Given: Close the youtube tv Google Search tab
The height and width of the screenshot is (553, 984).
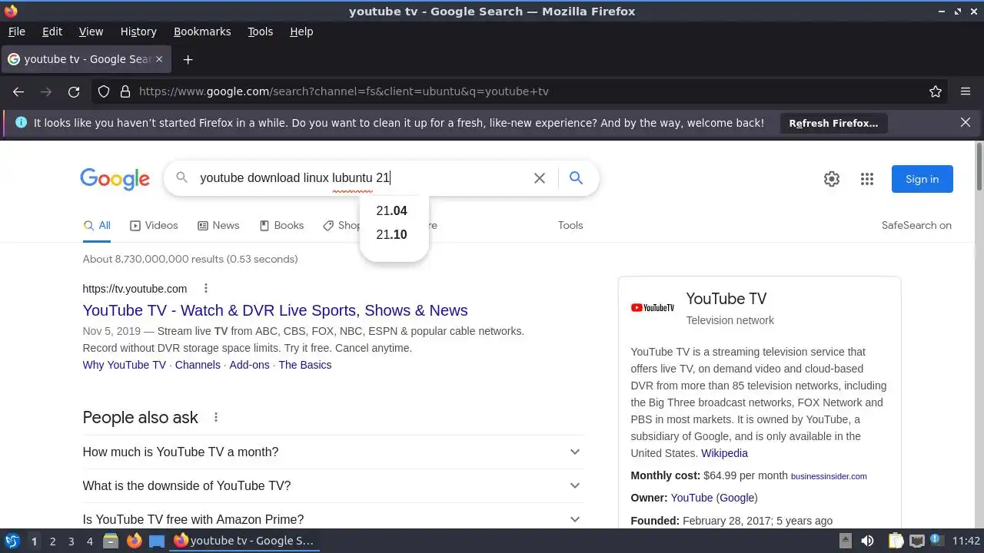Looking at the screenshot, I should pyautogui.click(x=159, y=59).
